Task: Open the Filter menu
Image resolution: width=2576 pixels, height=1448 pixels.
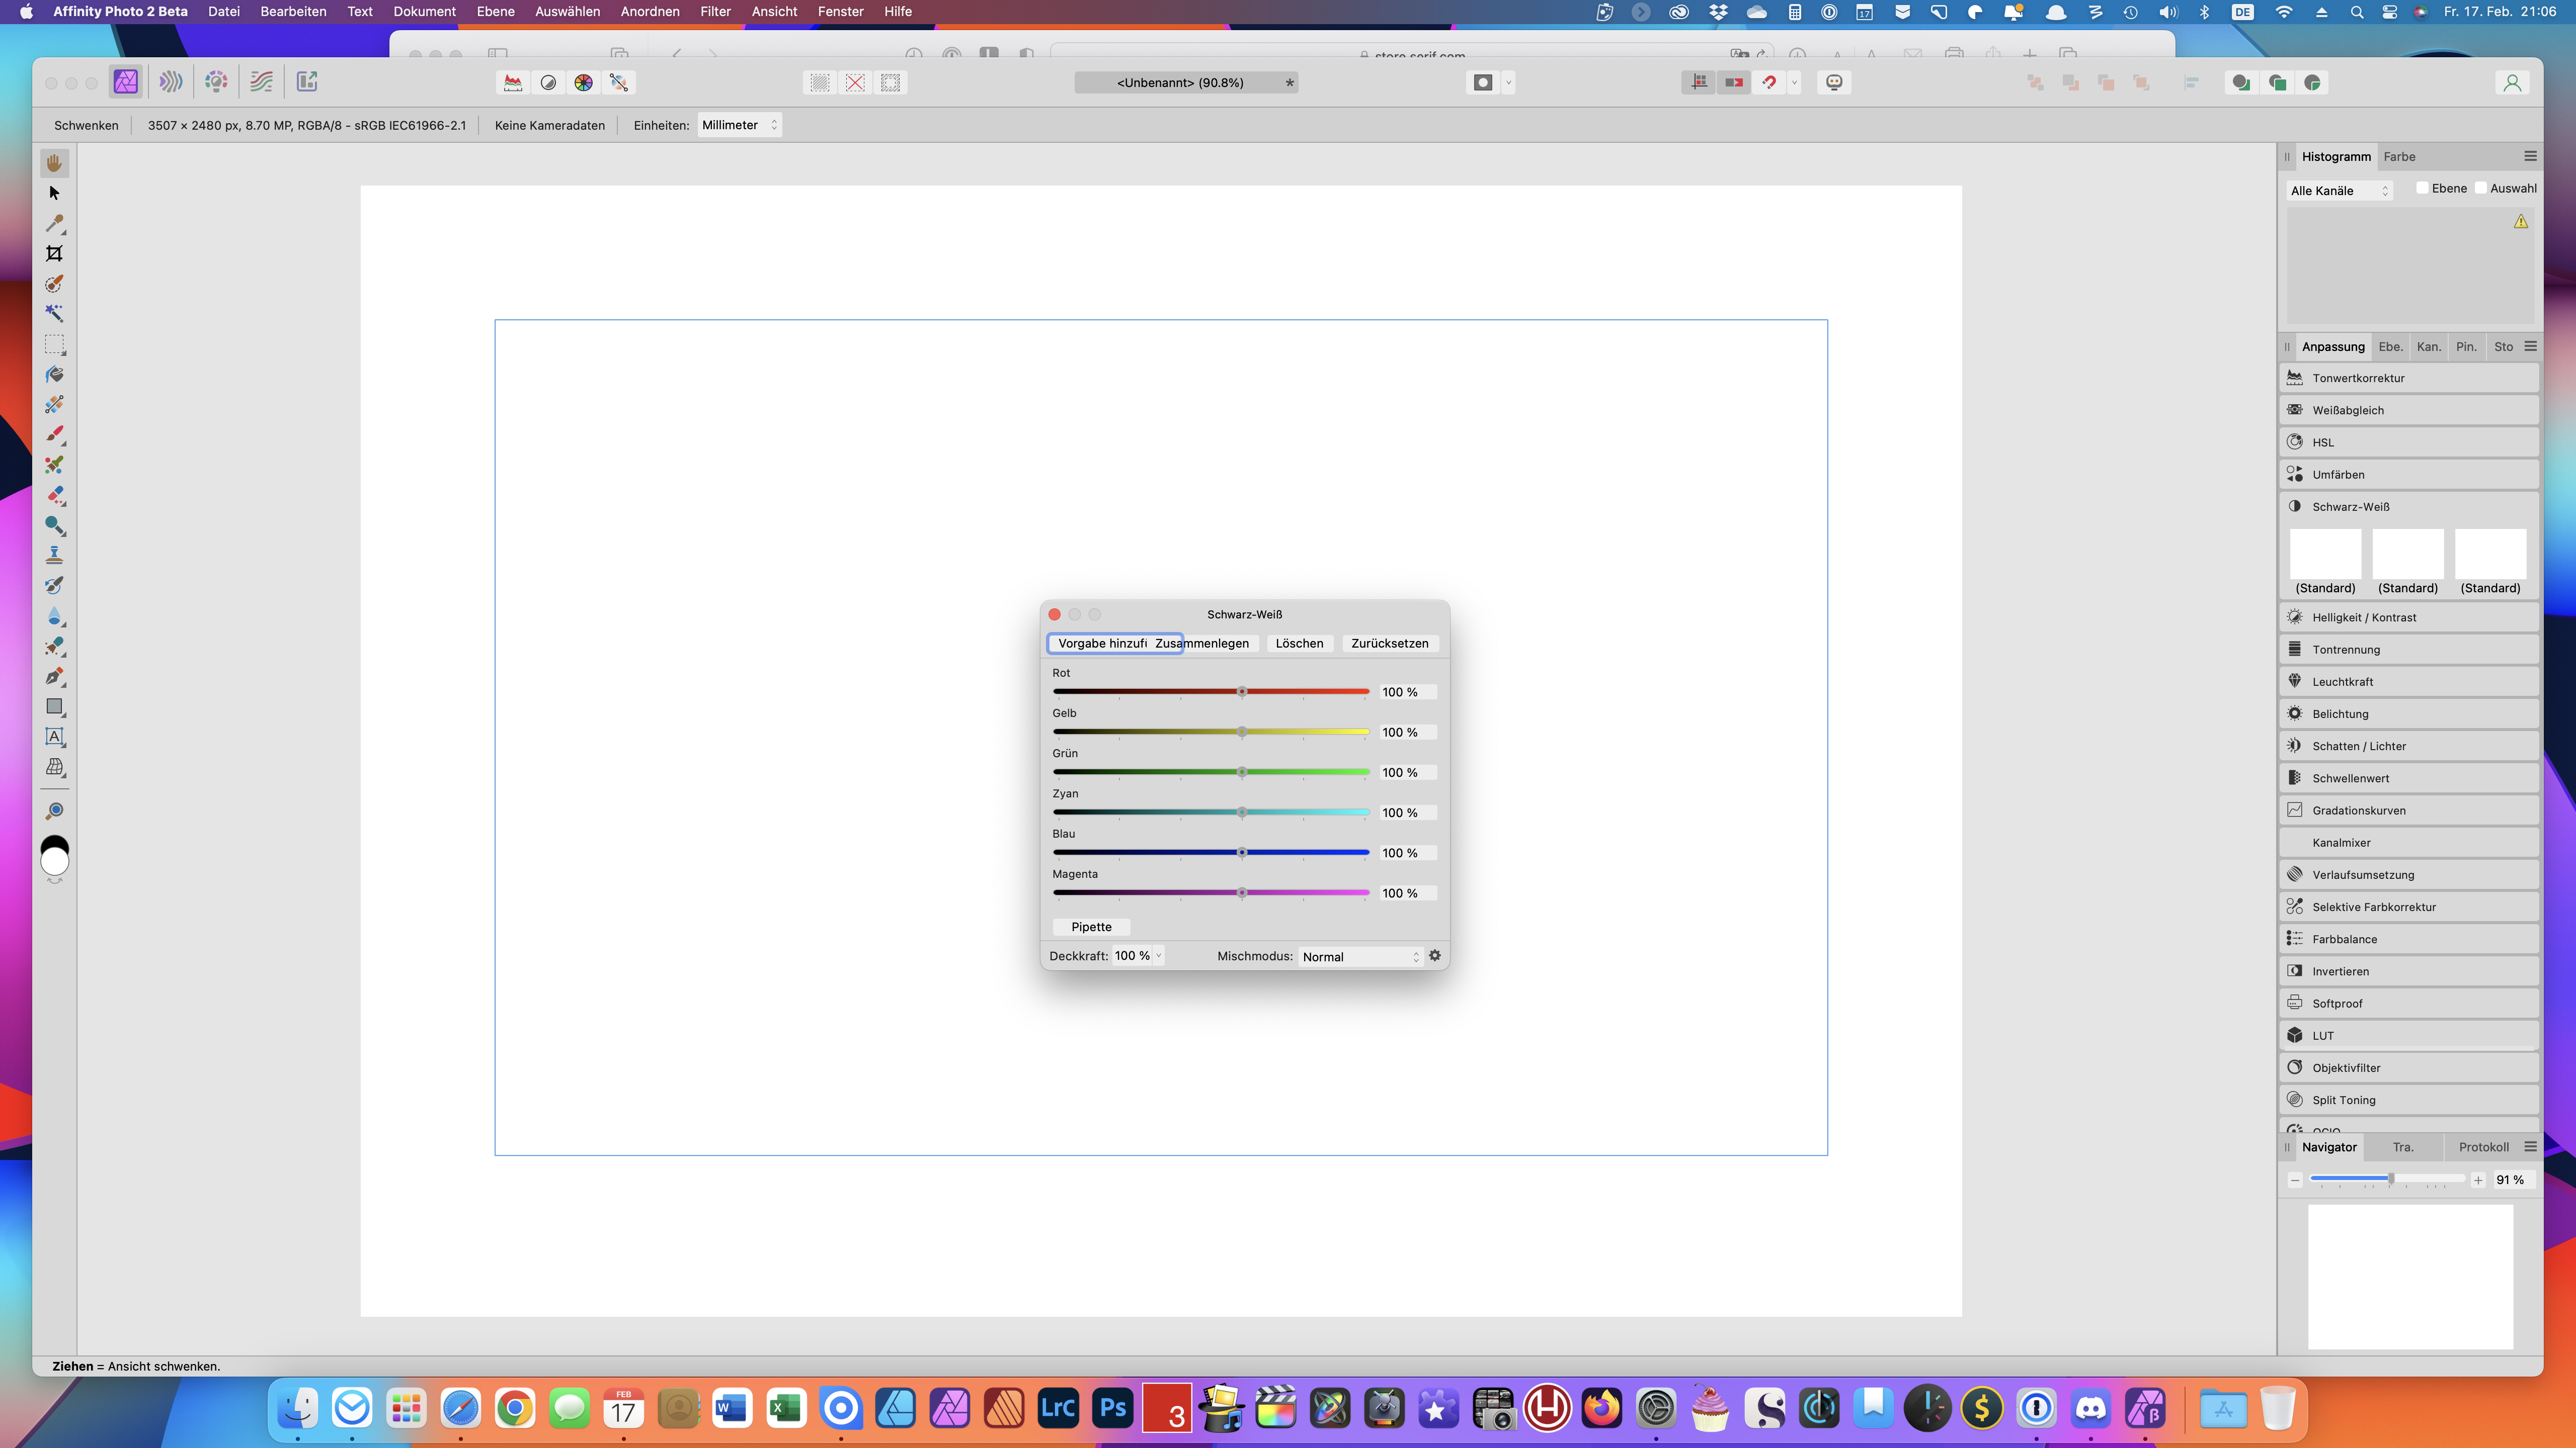Action: (714, 11)
